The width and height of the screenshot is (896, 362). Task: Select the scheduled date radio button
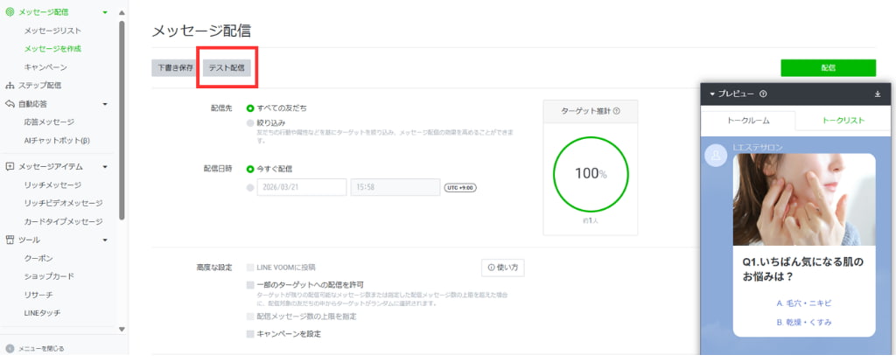point(250,187)
